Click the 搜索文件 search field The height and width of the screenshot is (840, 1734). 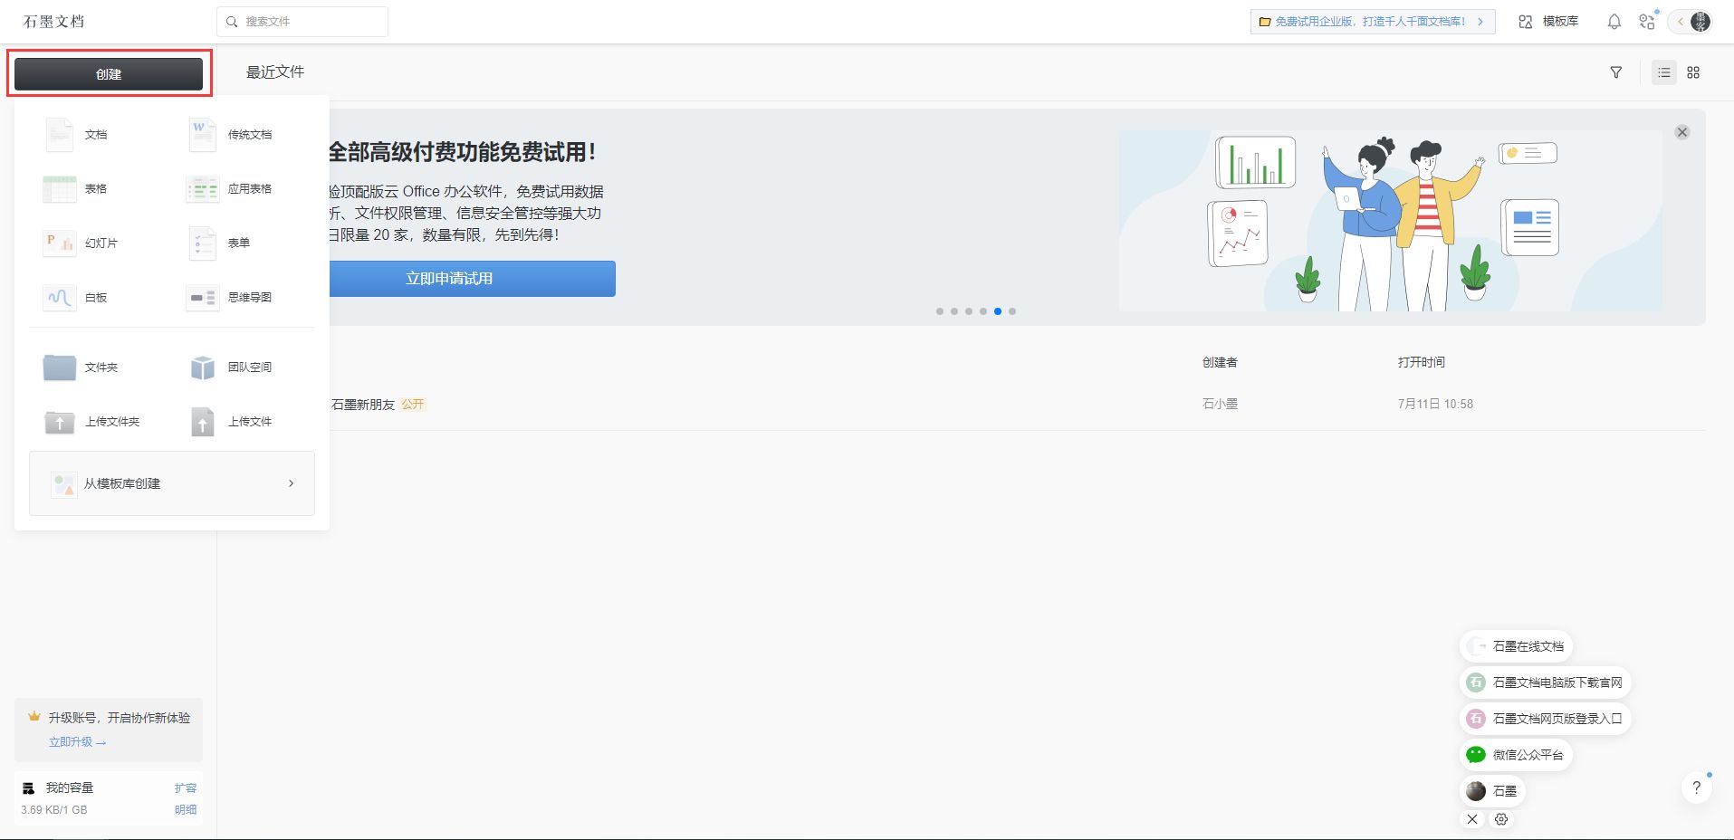tap(302, 22)
